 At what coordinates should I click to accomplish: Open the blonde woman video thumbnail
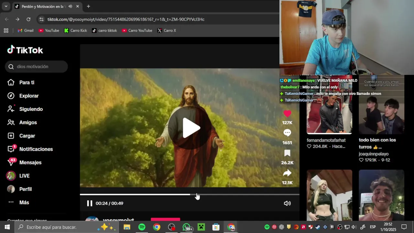coord(329,195)
